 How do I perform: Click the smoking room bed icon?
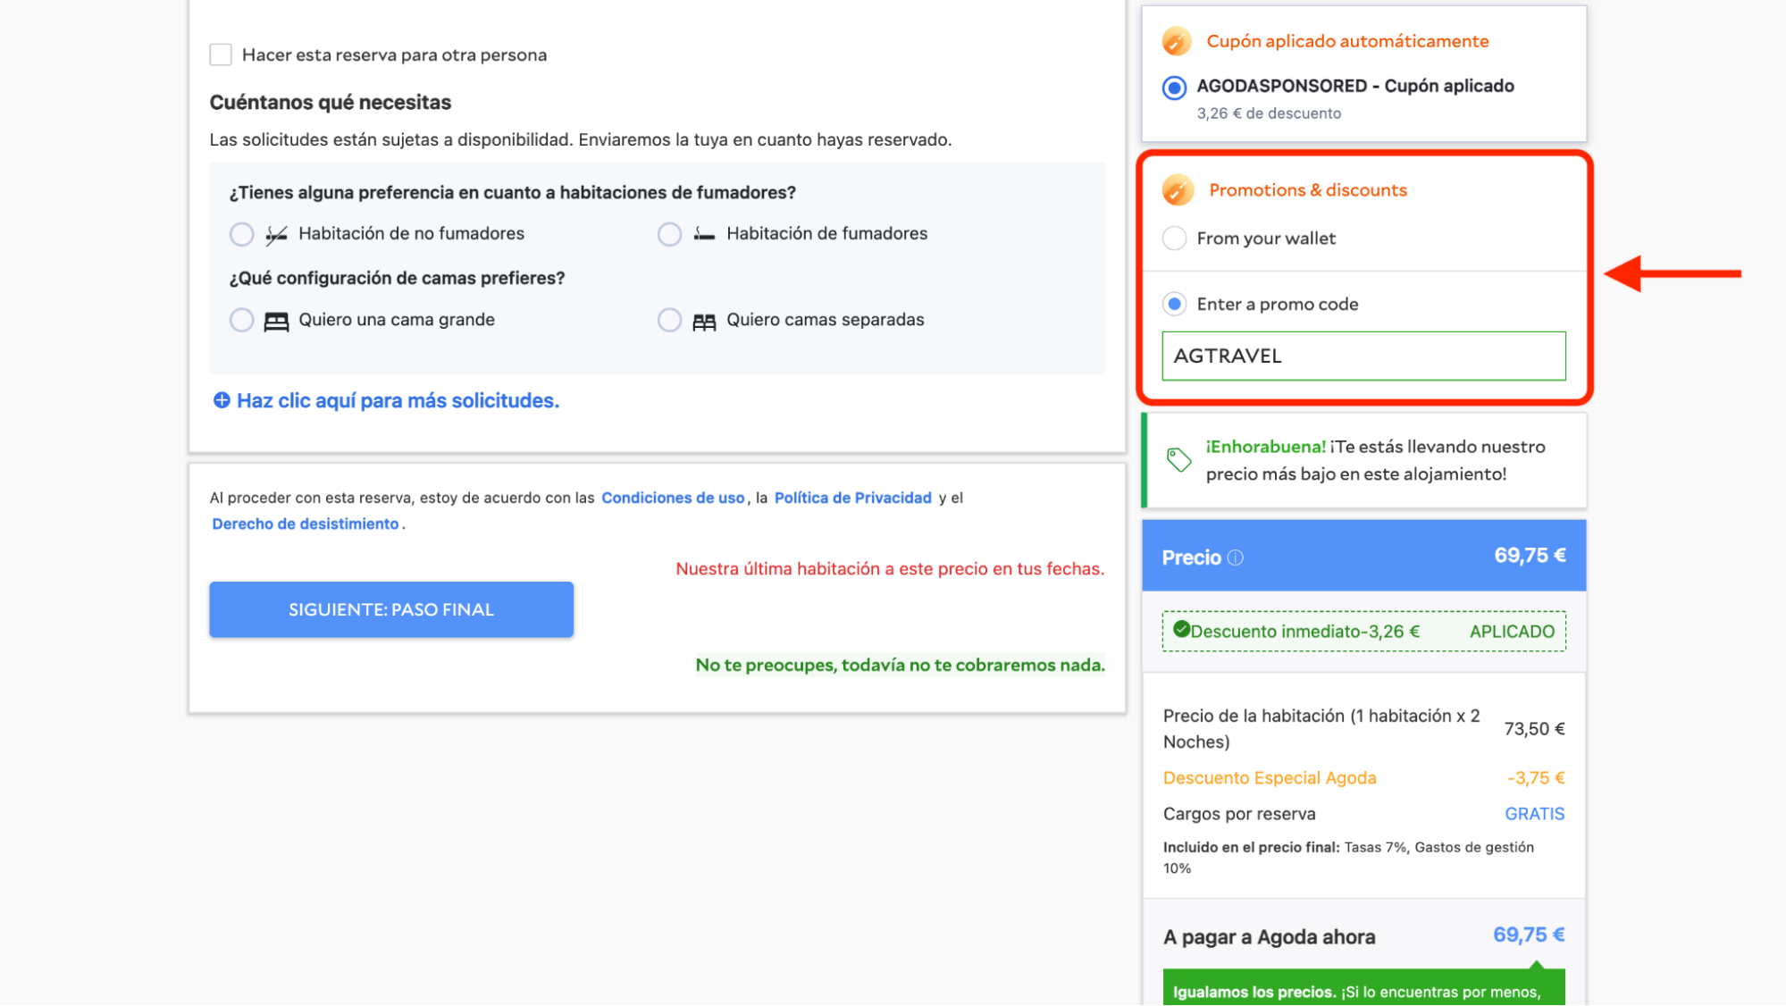704,235
